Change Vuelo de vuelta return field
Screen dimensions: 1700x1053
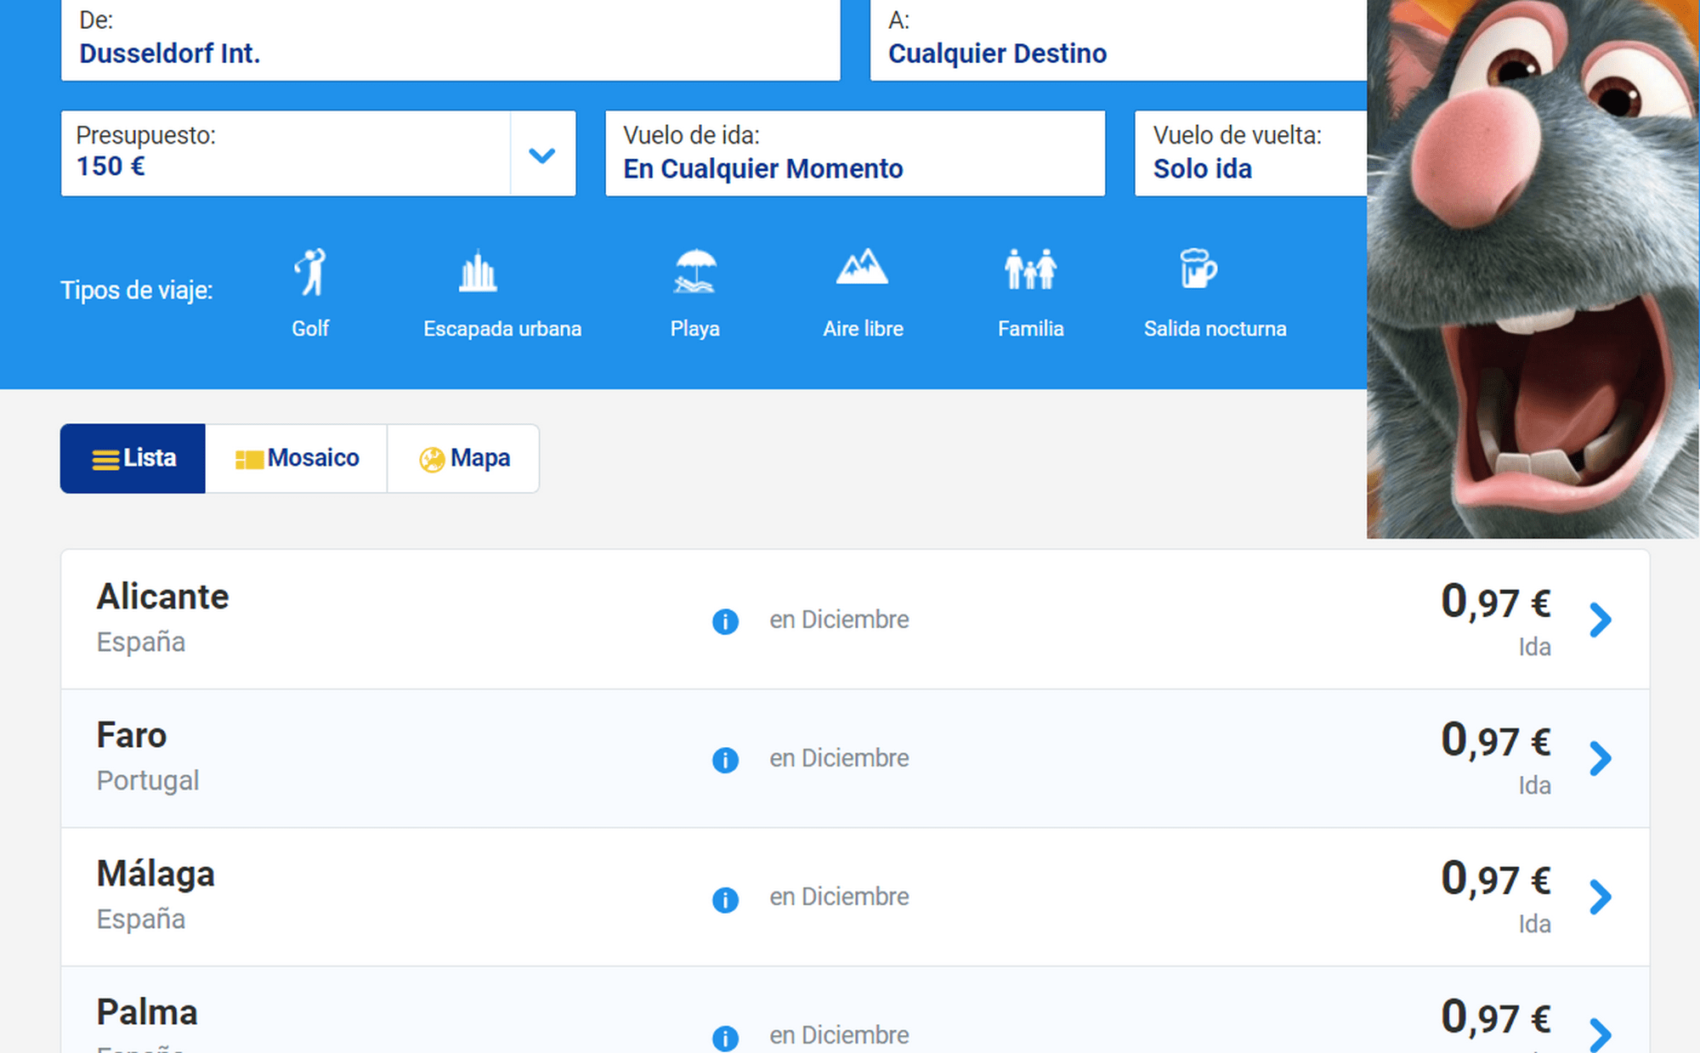coord(1250,154)
